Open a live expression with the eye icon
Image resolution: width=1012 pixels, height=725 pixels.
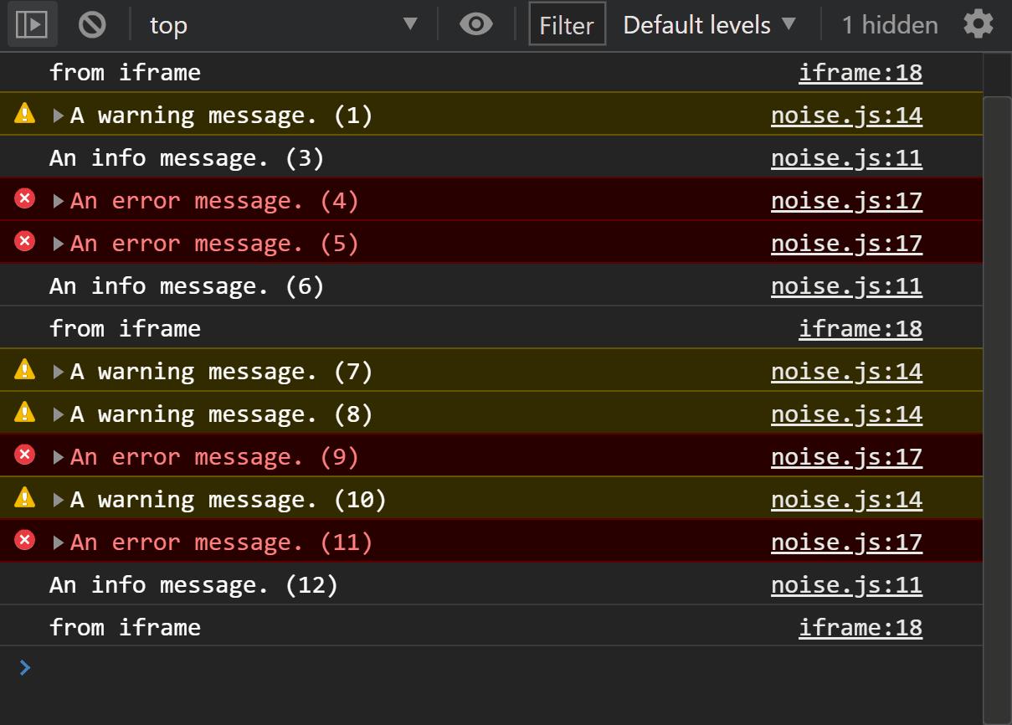tap(475, 24)
